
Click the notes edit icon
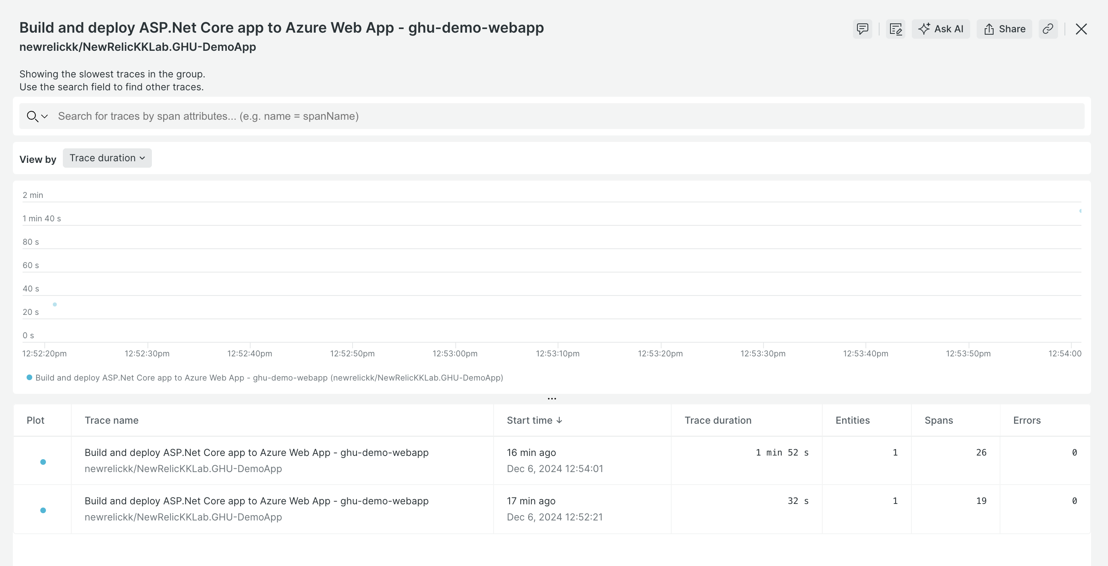(896, 29)
